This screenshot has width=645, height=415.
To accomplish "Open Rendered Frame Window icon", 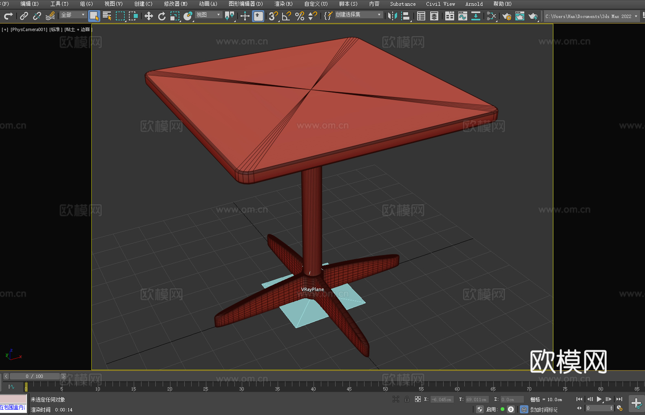I will (x=520, y=16).
